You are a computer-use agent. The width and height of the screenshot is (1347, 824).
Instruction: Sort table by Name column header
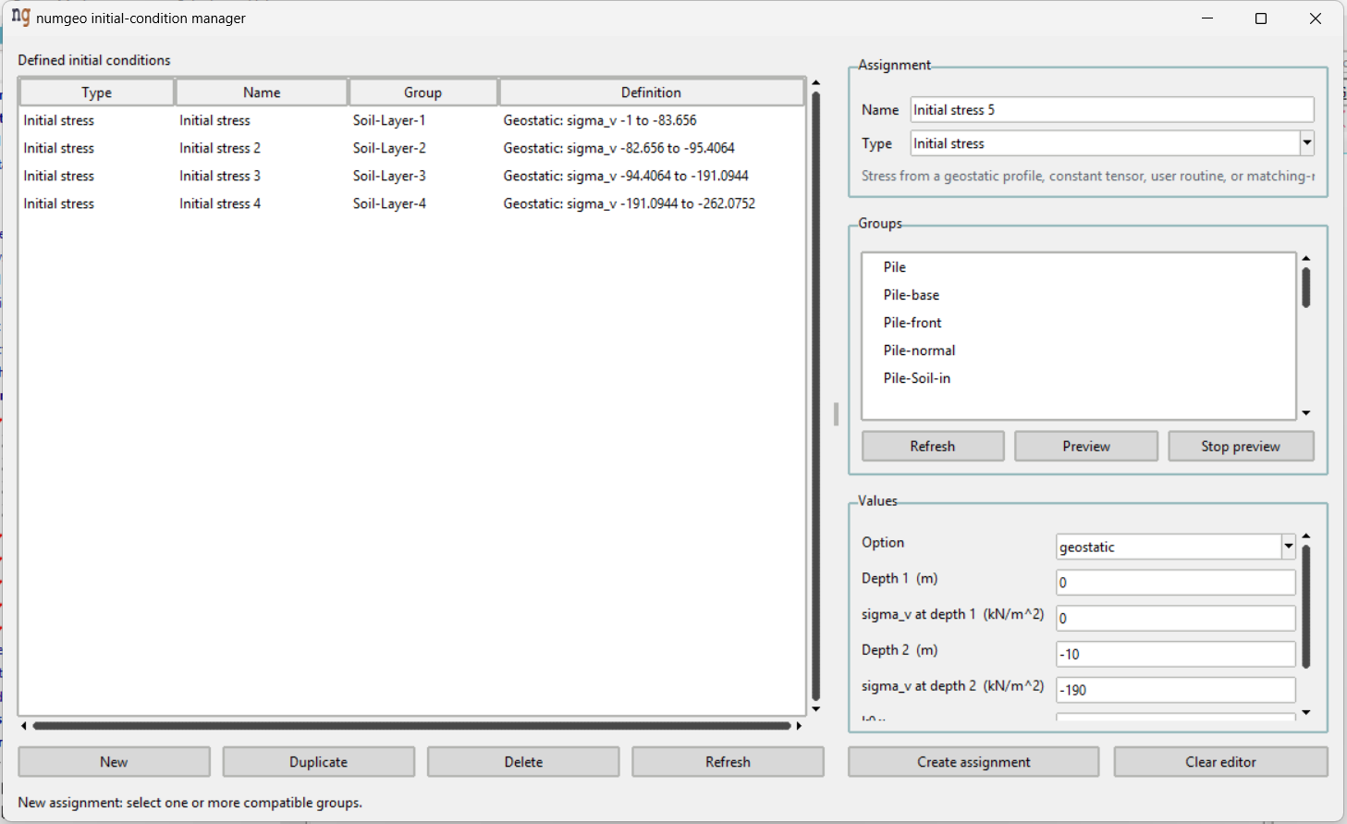click(262, 92)
